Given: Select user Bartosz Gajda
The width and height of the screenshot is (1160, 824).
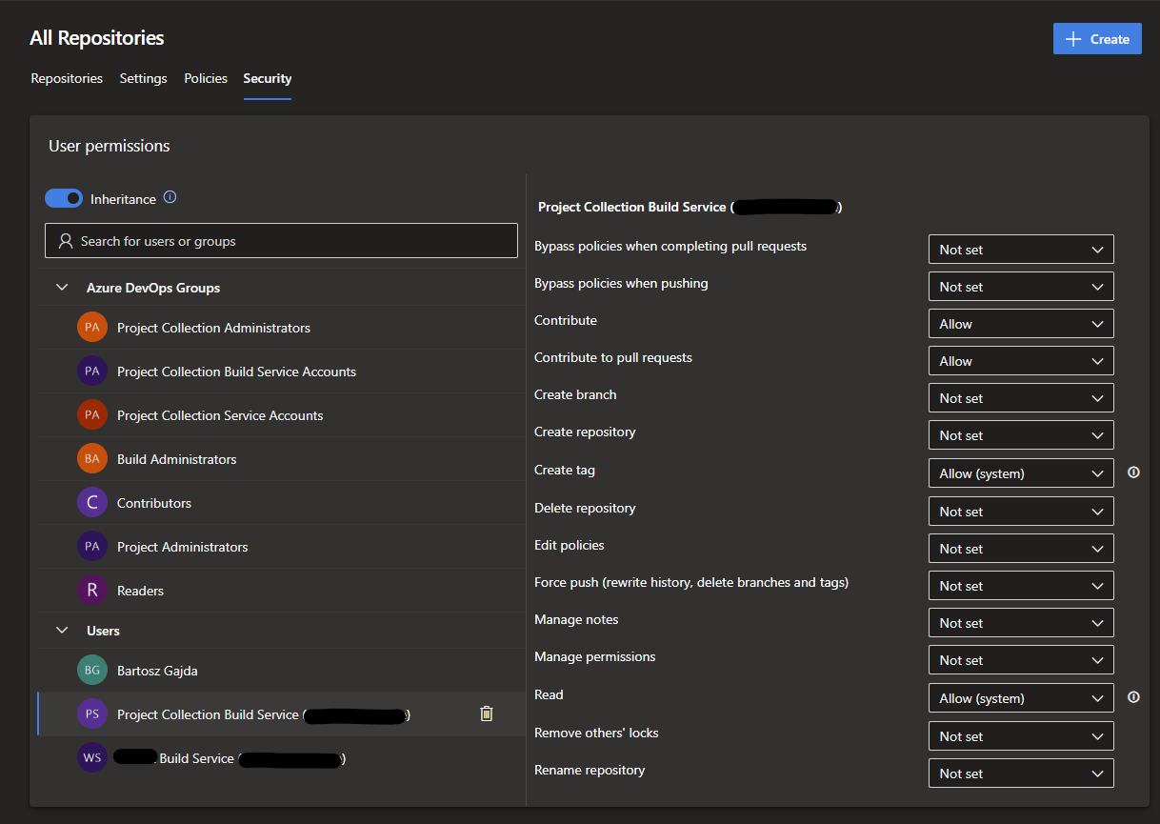Looking at the screenshot, I should tap(280, 671).
